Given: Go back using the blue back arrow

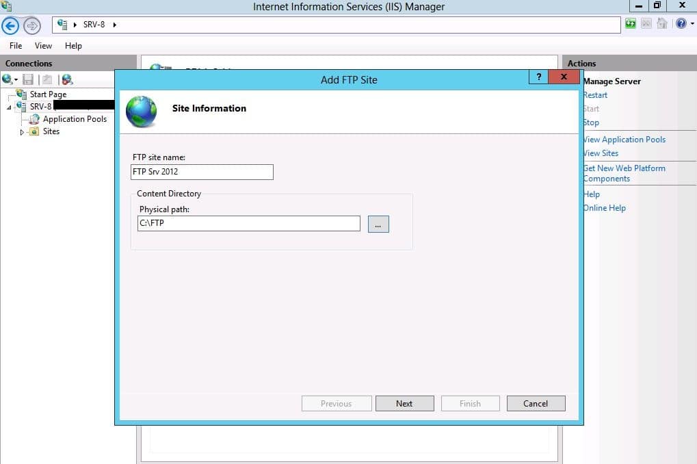Looking at the screenshot, I should 10,26.
